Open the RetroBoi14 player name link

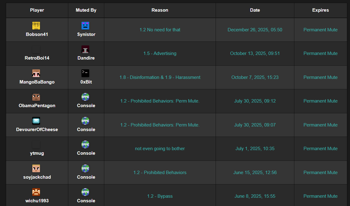37,58
